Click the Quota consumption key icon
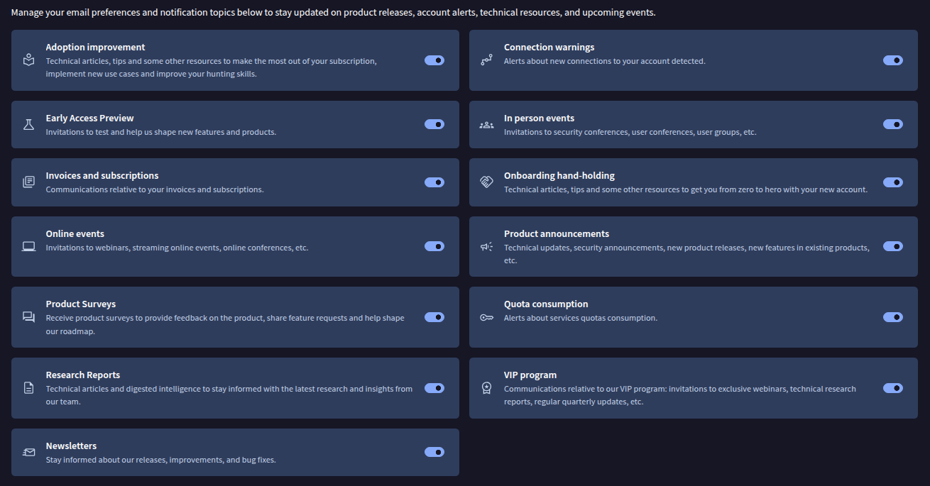 [x=486, y=317]
